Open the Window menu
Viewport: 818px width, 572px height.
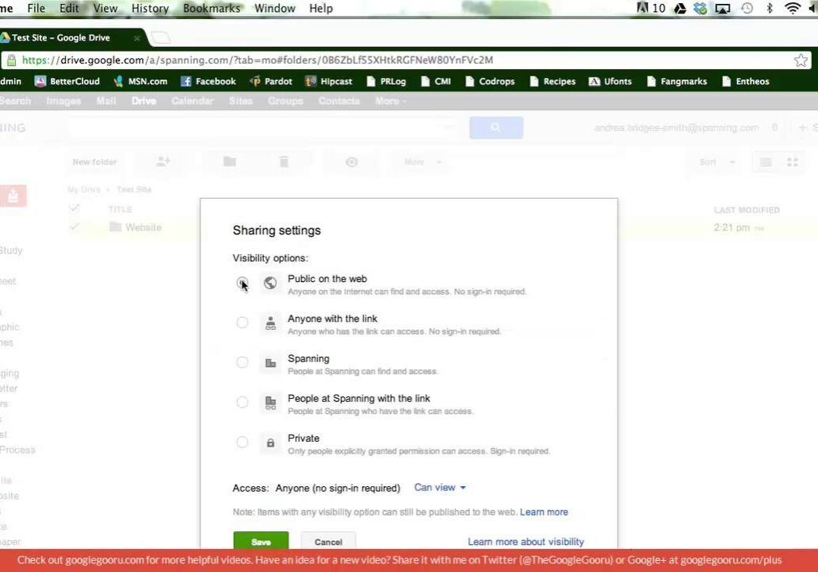275,9
